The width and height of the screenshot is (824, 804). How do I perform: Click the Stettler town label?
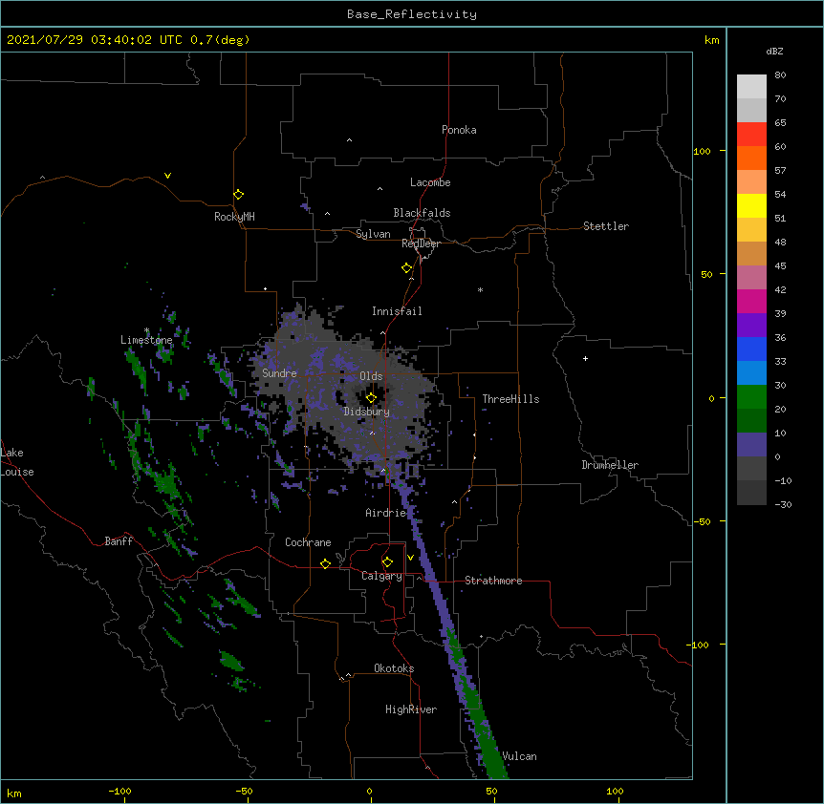point(606,226)
